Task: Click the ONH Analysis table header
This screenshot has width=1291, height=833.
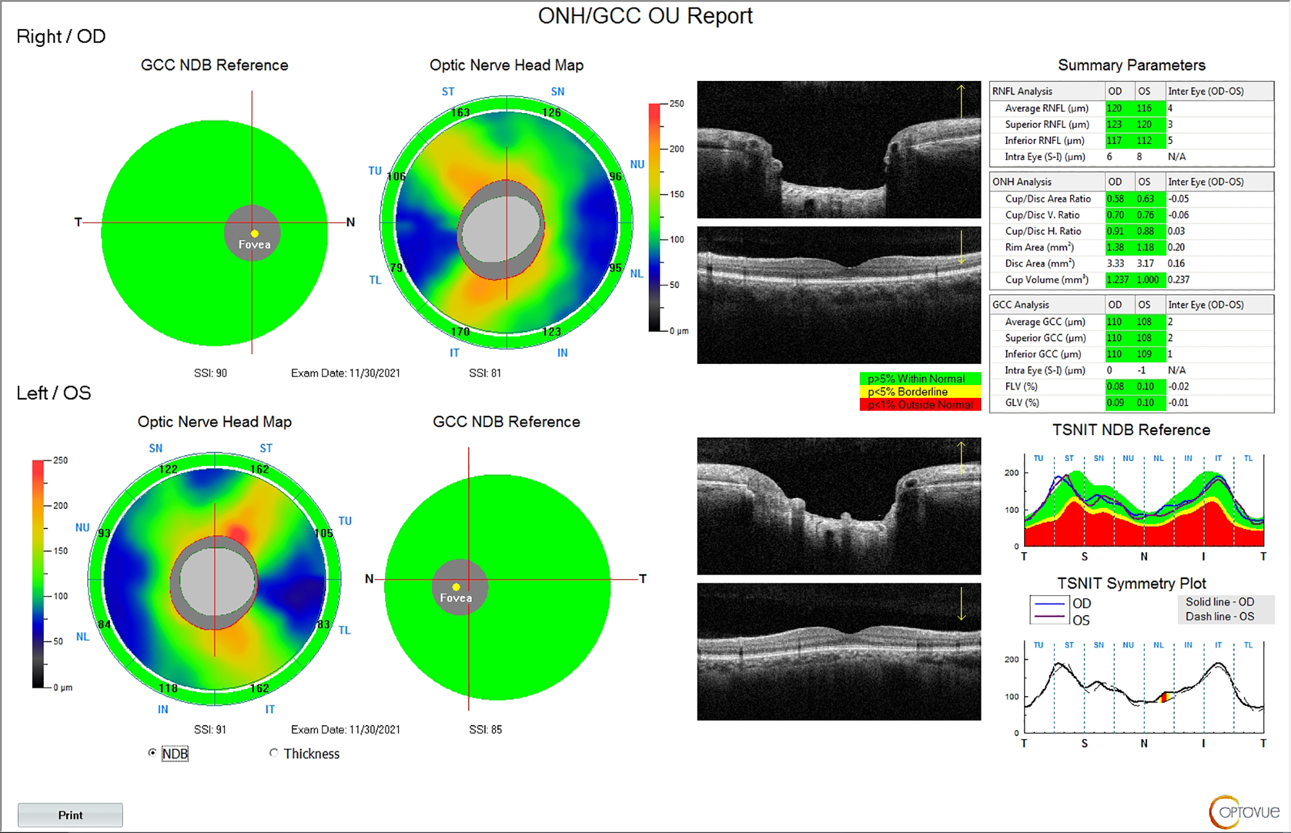Action: (1132, 181)
